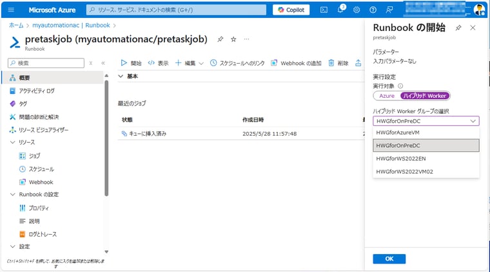
Task: Open the feedback icon in header
Action: click(x=389, y=10)
